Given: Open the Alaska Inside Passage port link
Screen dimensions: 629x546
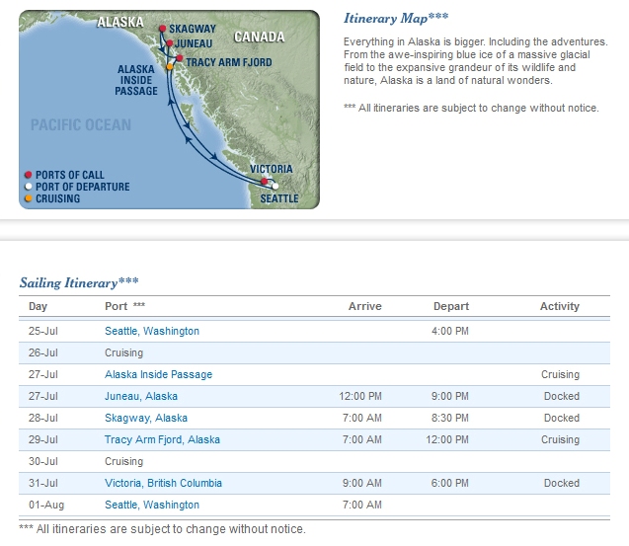Looking at the screenshot, I should [x=158, y=374].
